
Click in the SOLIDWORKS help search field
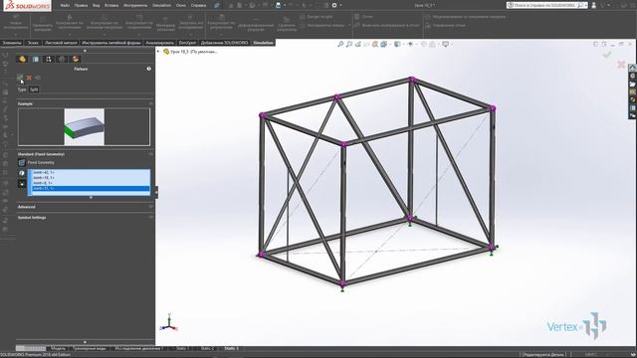545,5
